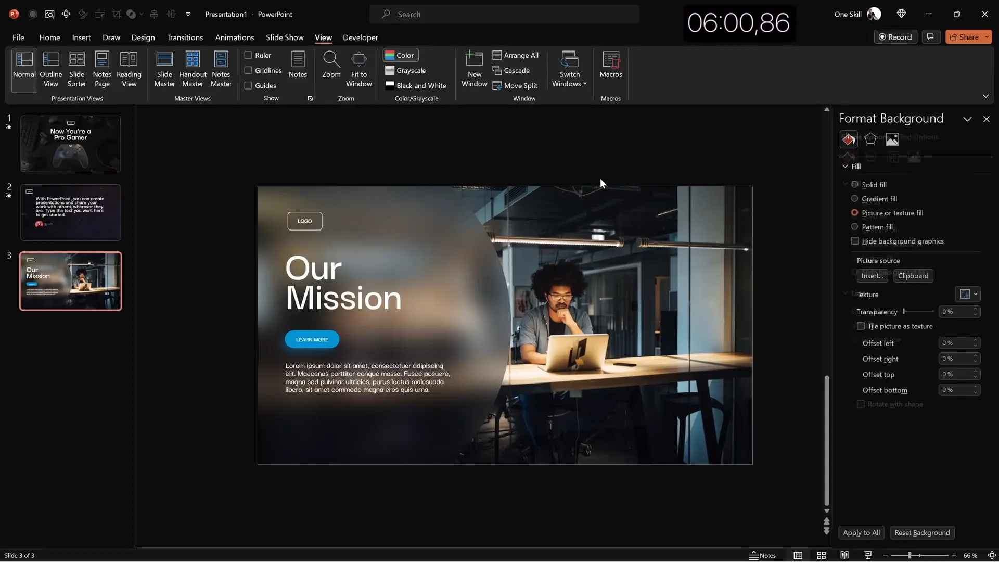Open the Transitions tab
Screen dimensions: 999x562
pyautogui.click(x=185, y=37)
